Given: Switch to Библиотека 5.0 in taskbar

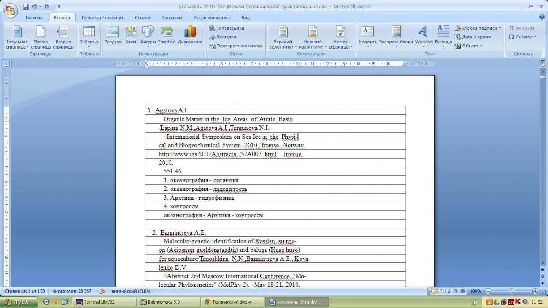Looking at the screenshot, I should 168,302.
